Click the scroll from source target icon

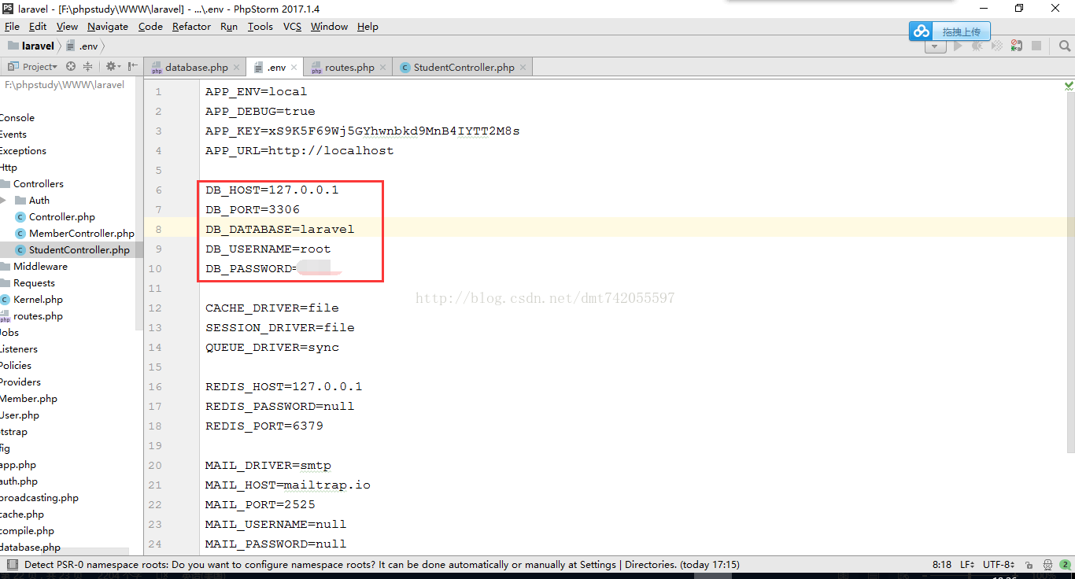[x=71, y=67]
